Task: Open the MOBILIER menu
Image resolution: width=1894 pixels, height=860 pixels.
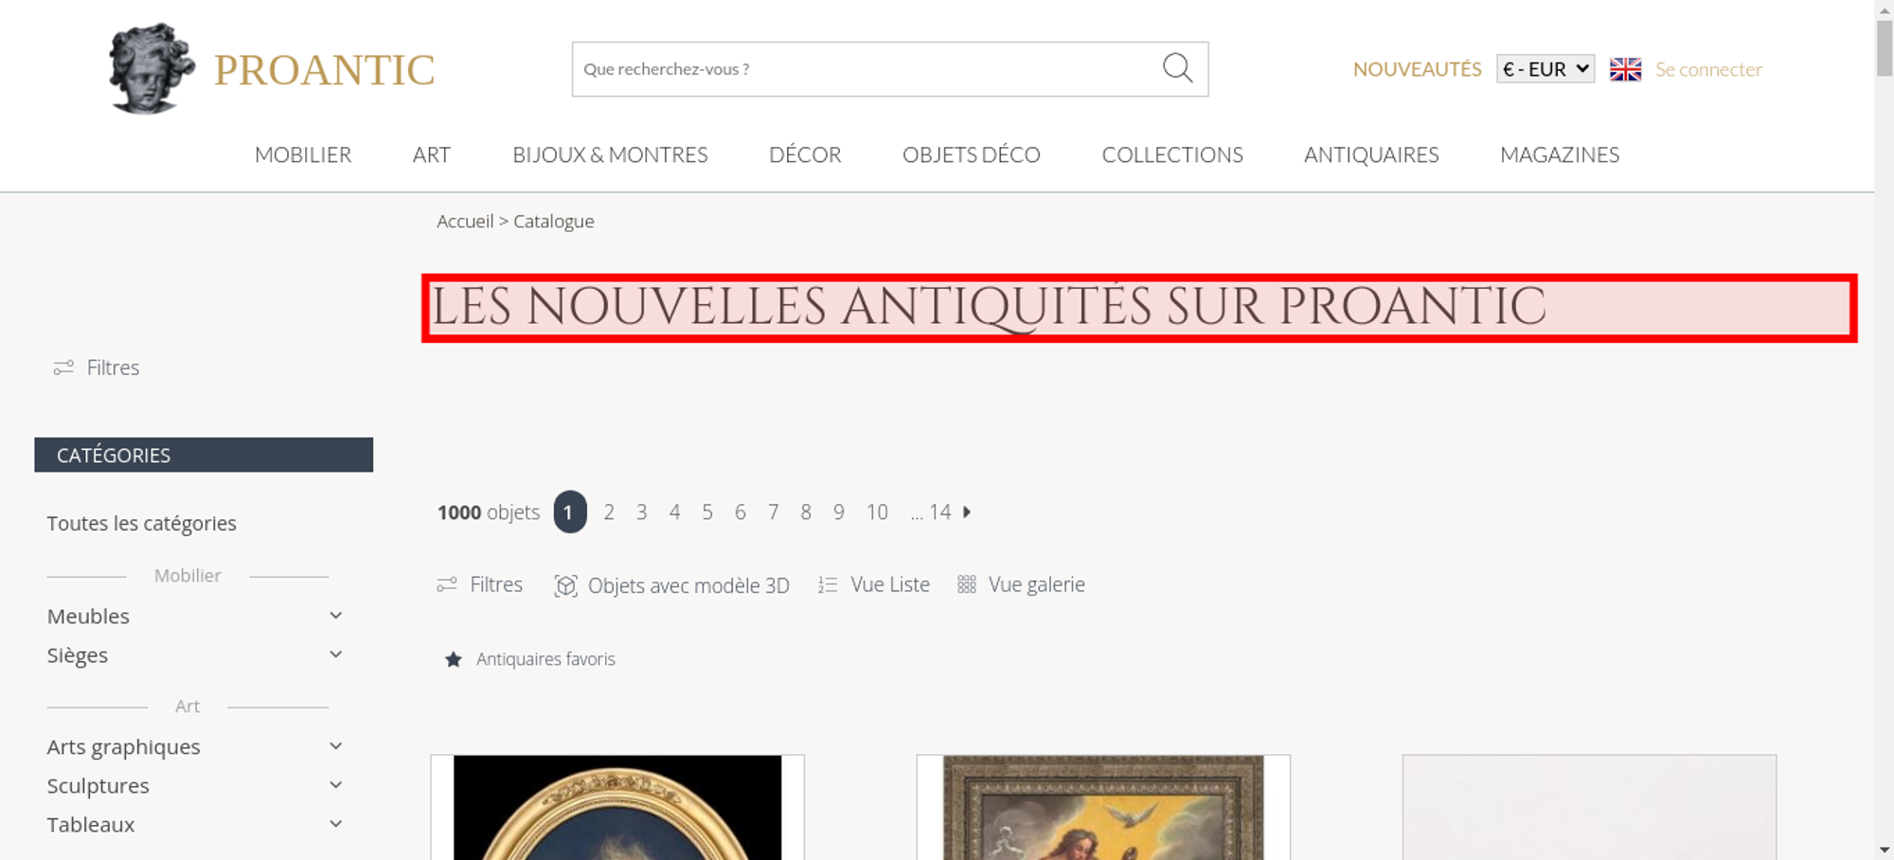Action: (303, 154)
